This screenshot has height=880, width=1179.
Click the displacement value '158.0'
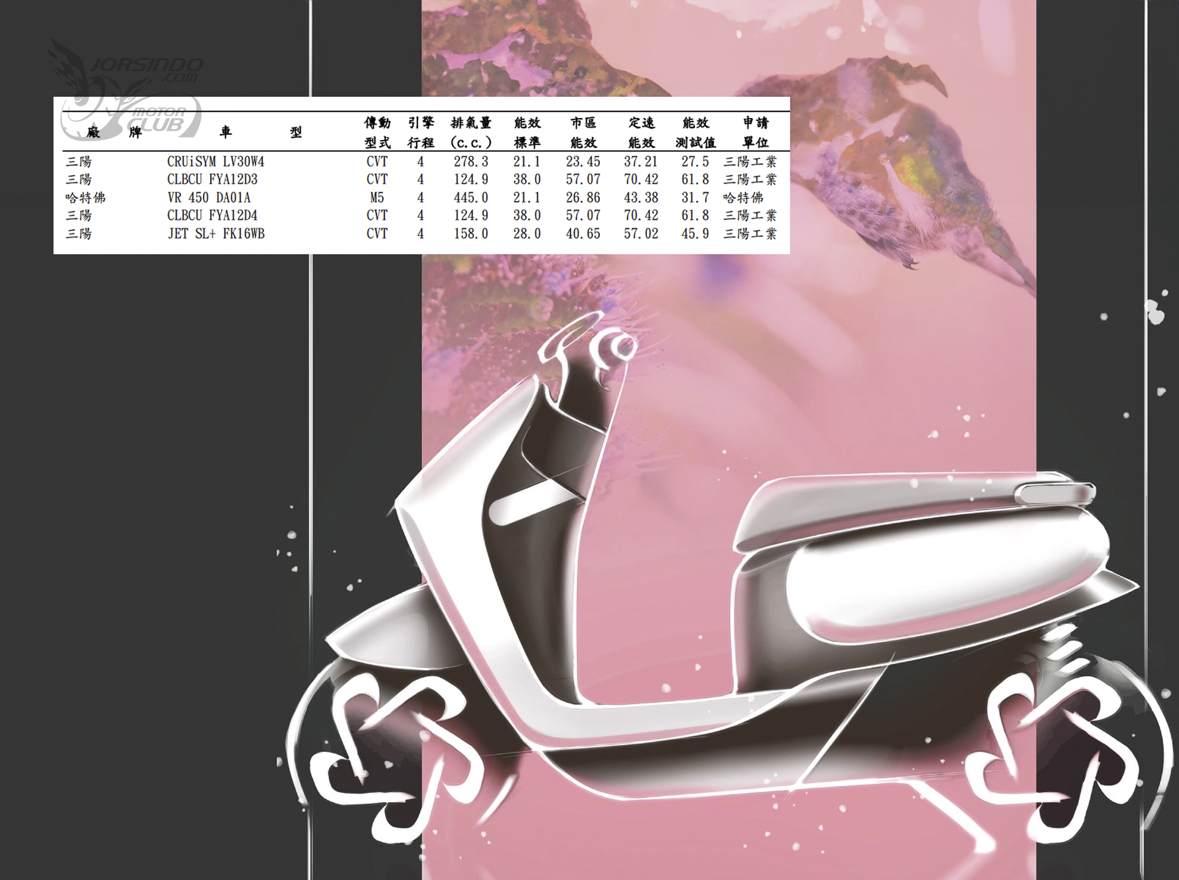[471, 234]
